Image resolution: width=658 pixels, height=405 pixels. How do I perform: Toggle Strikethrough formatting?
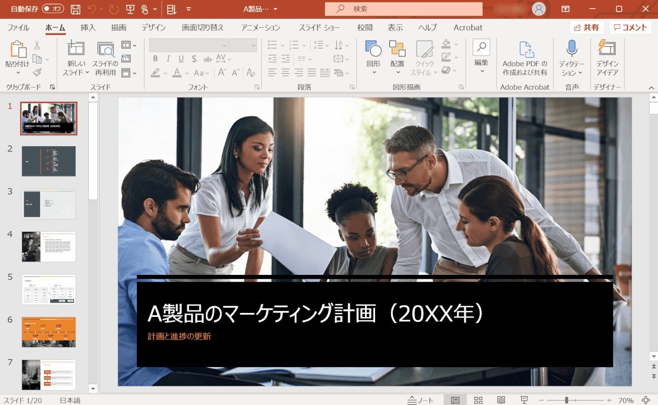coord(206,59)
